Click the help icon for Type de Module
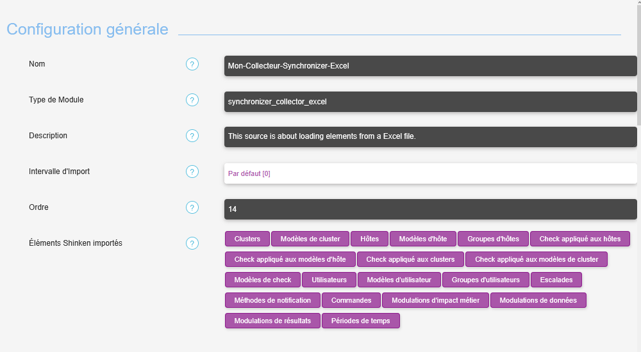Screen dimensions: 641x352 coord(192,100)
